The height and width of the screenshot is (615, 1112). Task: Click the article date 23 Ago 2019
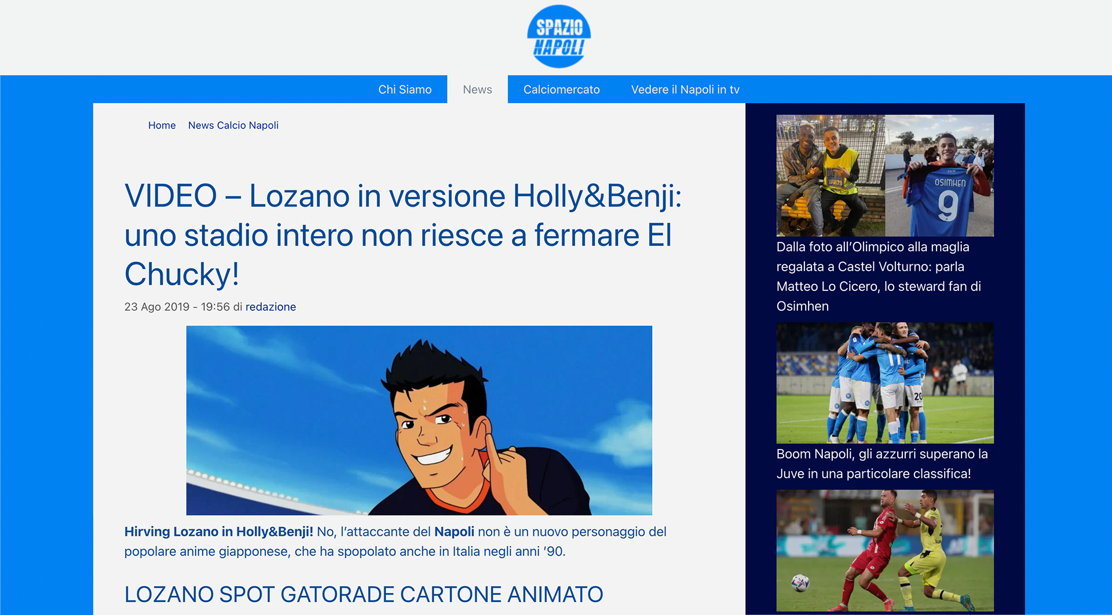coord(157,307)
